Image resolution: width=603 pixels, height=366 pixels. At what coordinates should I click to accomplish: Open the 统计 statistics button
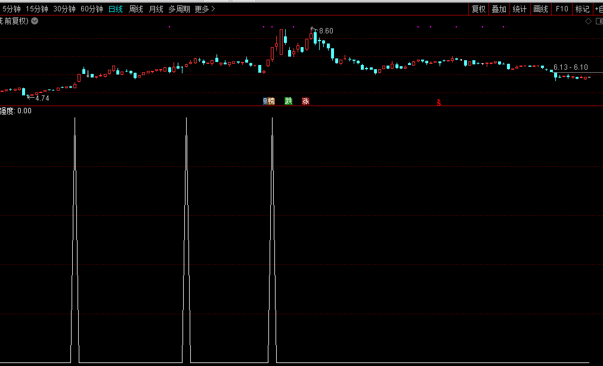pyautogui.click(x=519, y=9)
